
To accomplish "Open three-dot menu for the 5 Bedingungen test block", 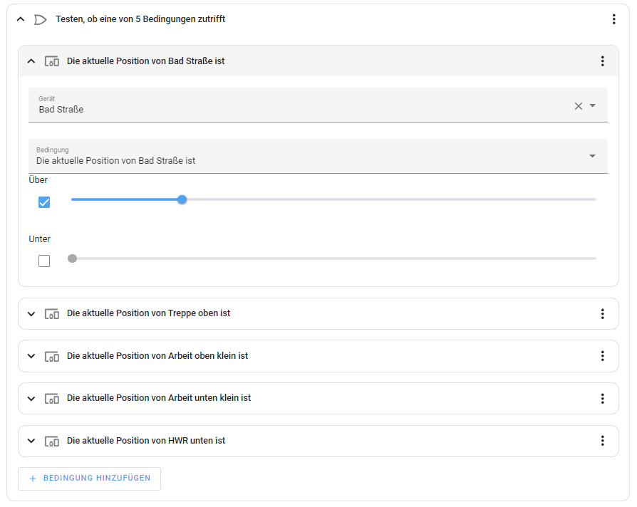I will (x=613, y=19).
